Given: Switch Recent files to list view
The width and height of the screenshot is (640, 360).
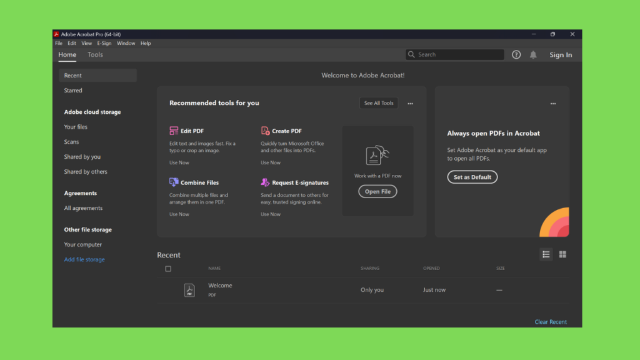Looking at the screenshot, I should pos(546,254).
